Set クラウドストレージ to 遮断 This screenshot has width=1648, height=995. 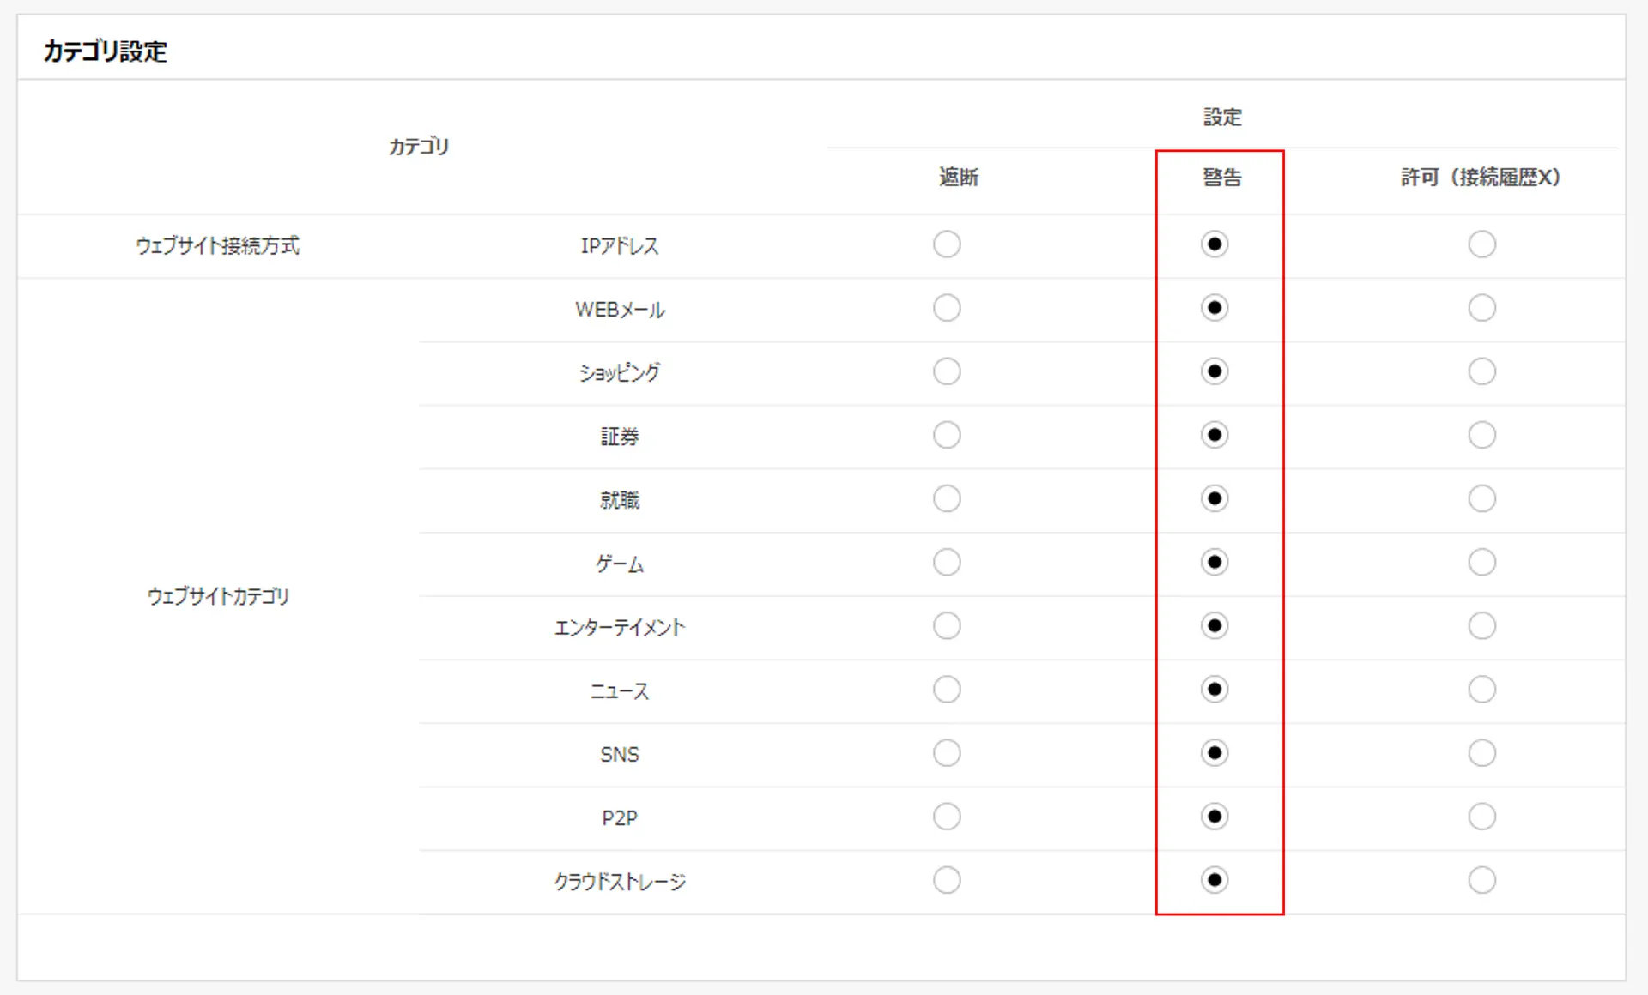[947, 880]
